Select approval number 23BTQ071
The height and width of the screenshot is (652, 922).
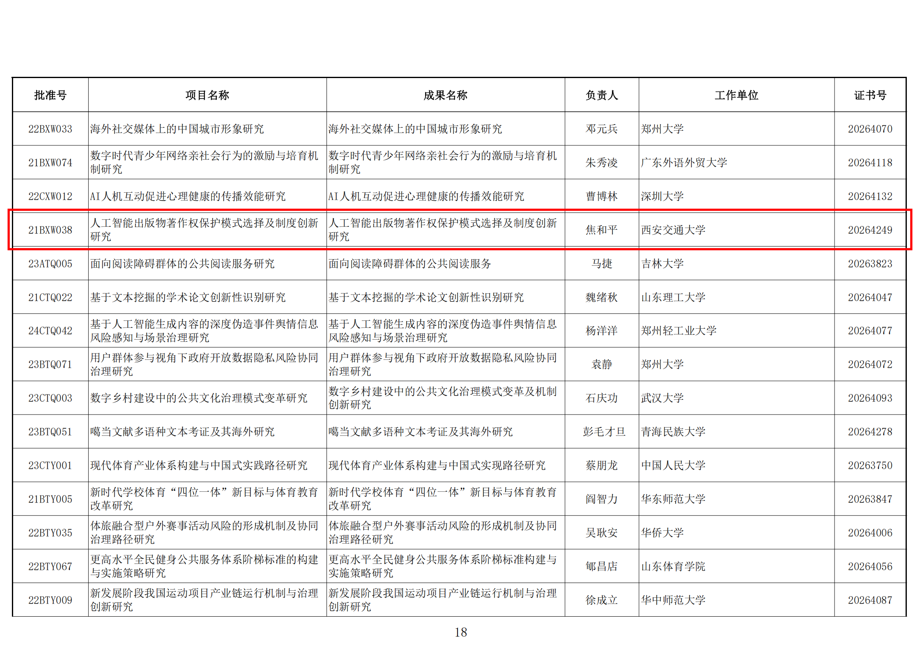[x=50, y=364]
